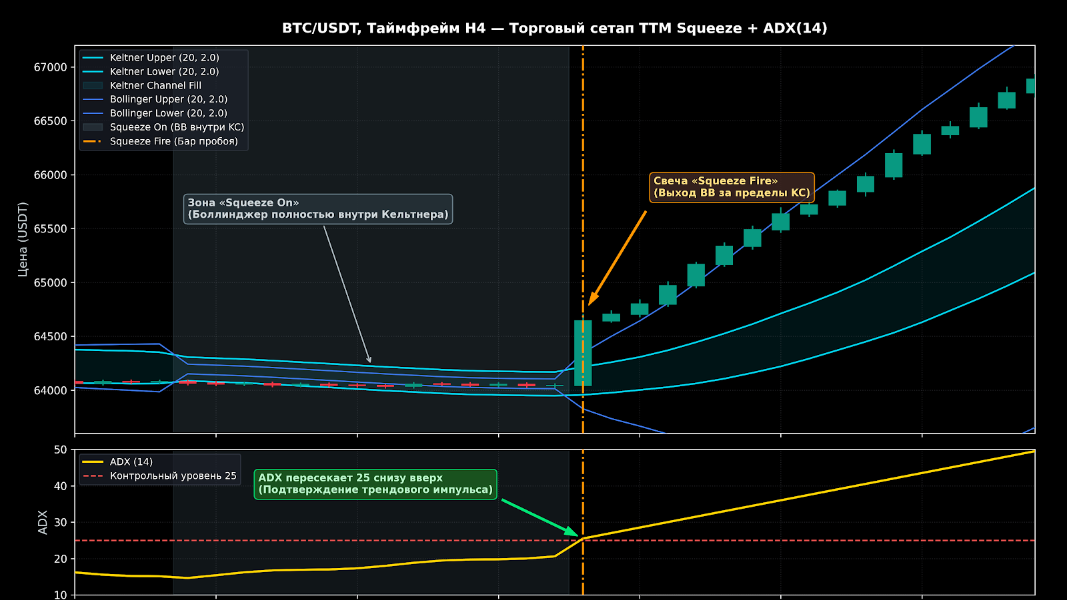Click the ADX axis tick label 40
Image resolution: width=1067 pixels, height=600 pixels.
click(61, 486)
